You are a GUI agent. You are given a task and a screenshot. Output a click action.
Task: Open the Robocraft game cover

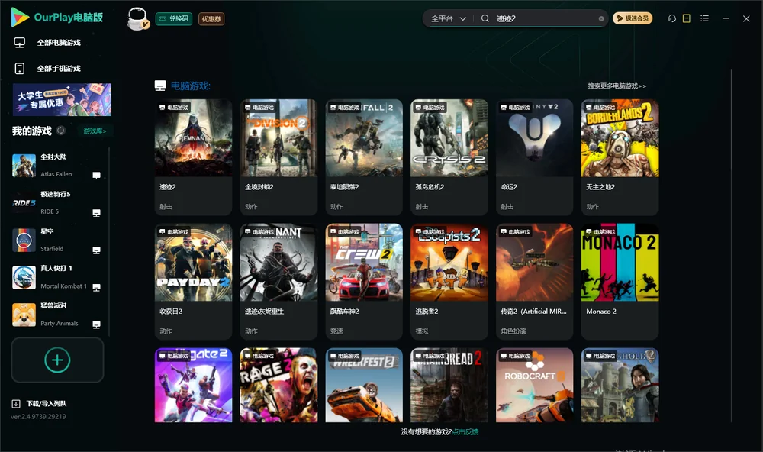pyautogui.click(x=534, y=385)
